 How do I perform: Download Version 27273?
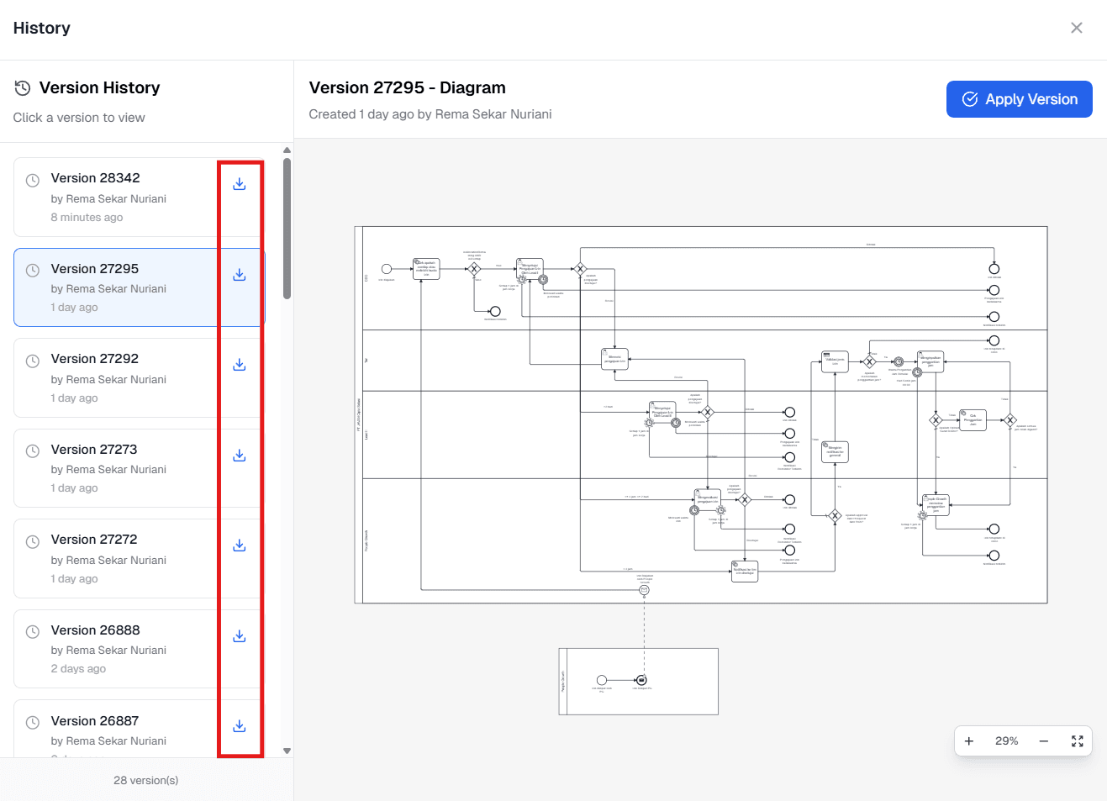(x=239, y=455)
